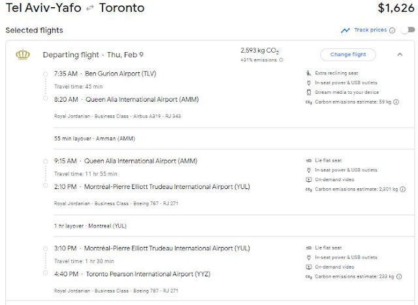Viewport: 418px width, 305px height.
Task: Click the 1 hr layover Montreal row
Action: pyautogui.click(x=90, y=226)
